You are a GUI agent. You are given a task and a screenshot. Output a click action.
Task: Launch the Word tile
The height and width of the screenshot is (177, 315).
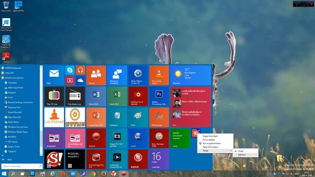[96, 96]
